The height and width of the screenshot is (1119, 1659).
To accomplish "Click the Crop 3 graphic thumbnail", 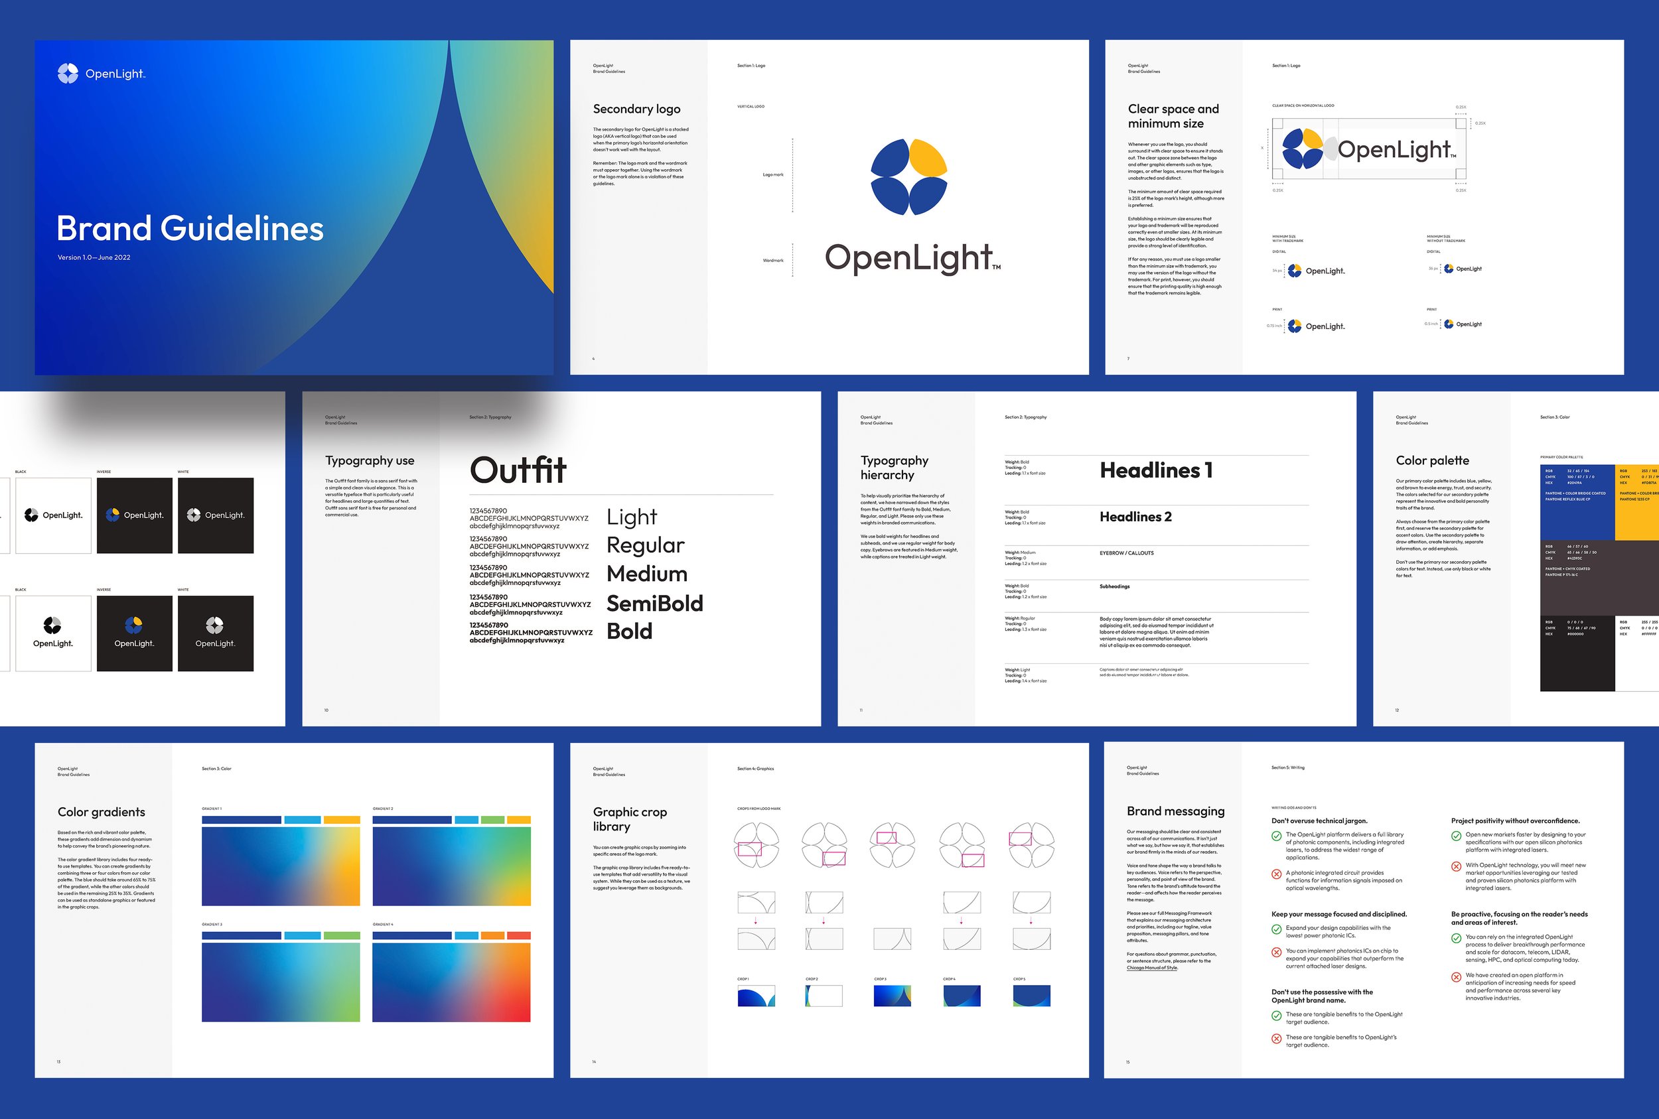I will (892, 996).
